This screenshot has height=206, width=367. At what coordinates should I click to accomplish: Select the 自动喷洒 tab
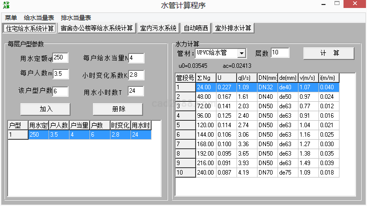(x=195, y=28)
